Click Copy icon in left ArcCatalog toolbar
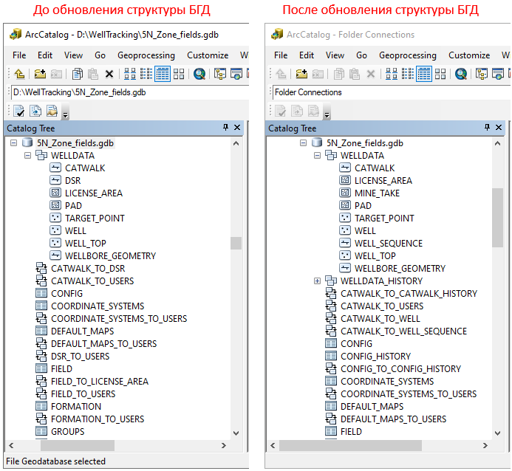Viewport: 512px width, 471px height. click(78, 74)
